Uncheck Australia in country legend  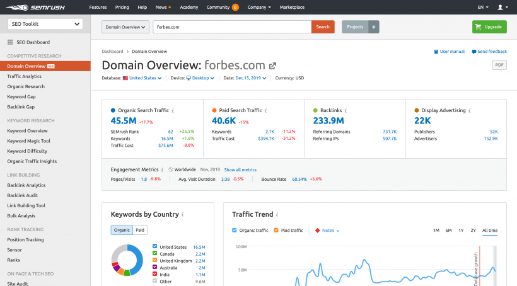coord(154,267)
